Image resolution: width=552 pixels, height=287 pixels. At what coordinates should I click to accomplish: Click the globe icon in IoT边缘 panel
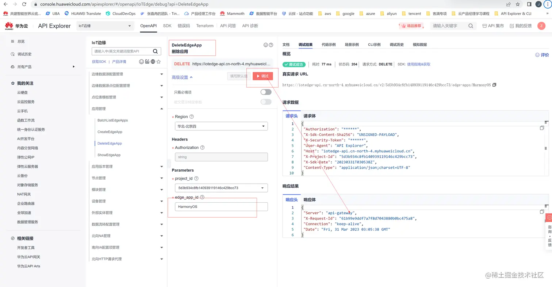point(153,62)
